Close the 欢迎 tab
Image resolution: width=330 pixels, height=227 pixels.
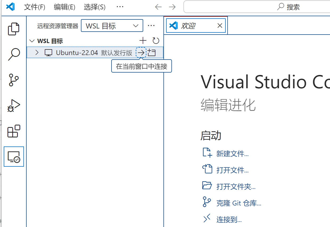point(220,26)
